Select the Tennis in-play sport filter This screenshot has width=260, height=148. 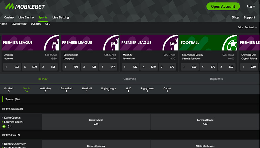coord(27,90)
